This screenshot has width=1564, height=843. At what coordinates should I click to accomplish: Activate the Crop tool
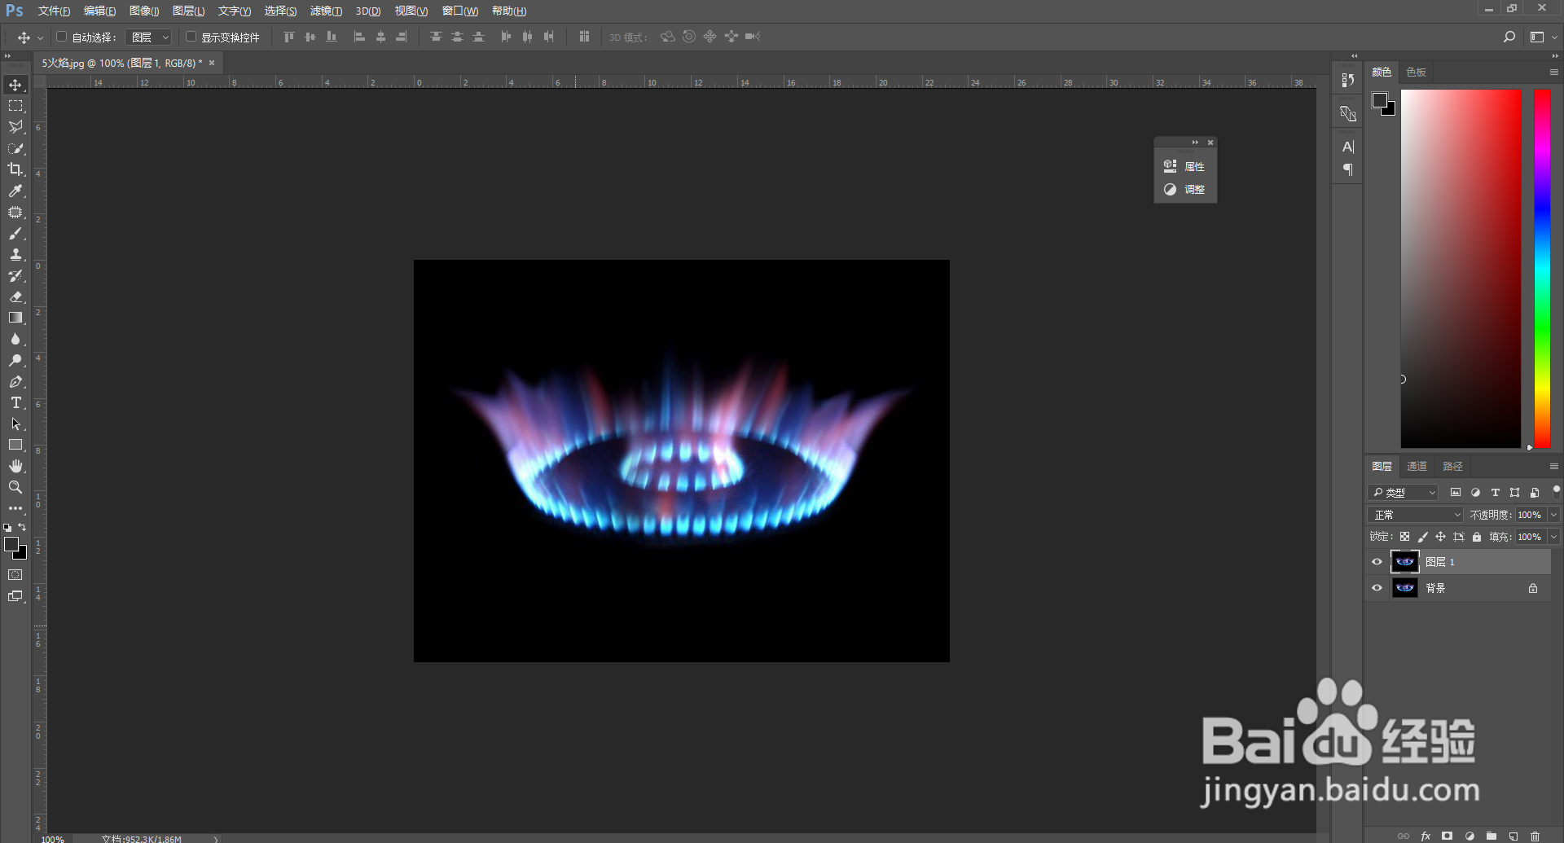point(15,169)
